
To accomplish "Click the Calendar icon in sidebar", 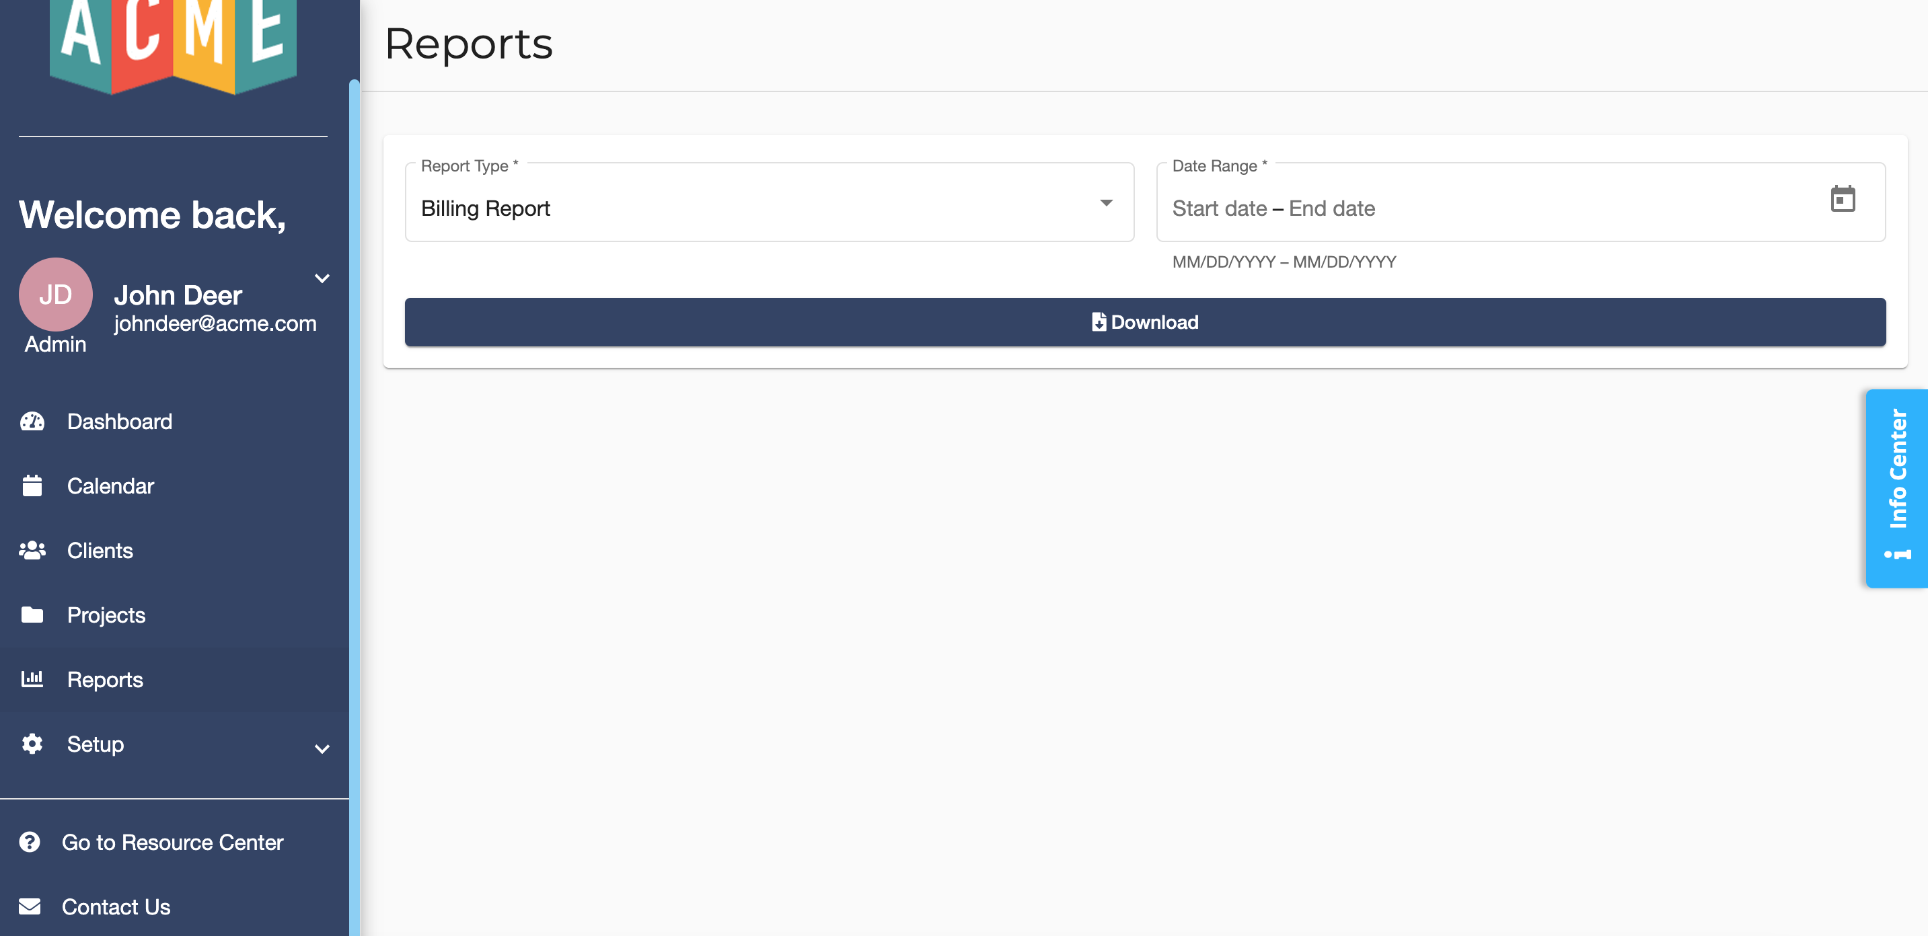I will point(32,485).
